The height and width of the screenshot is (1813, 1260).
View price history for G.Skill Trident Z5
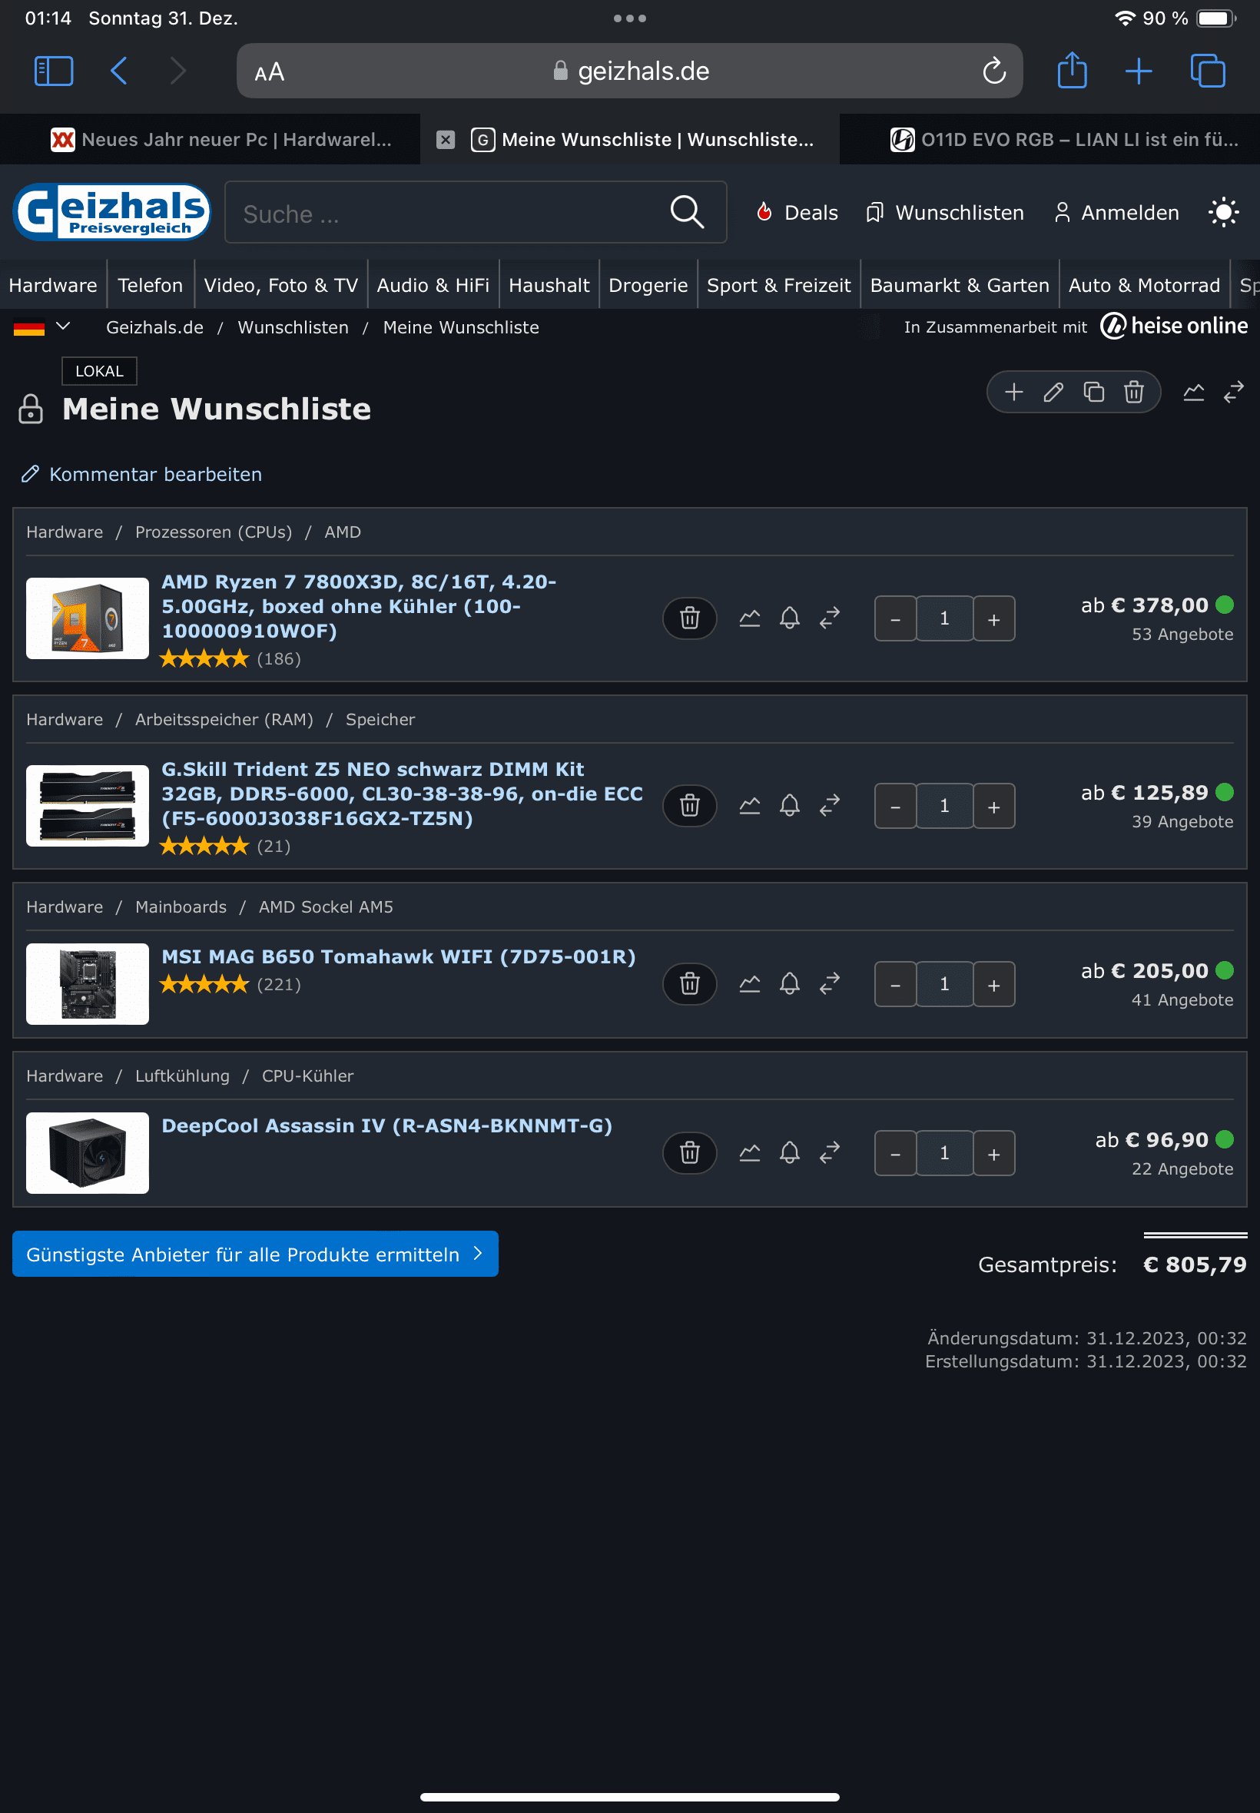(x=750, y=805)
